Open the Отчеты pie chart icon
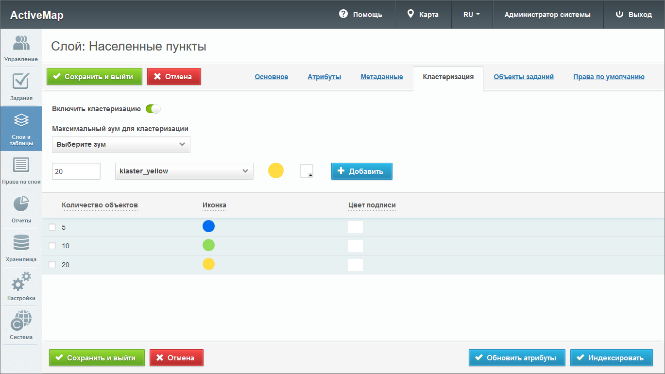665x374 pixels. point(21,209)
